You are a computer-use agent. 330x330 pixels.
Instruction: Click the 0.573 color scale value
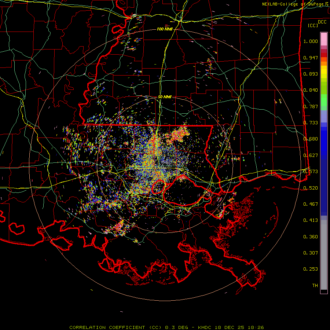[x=311, y=172]
